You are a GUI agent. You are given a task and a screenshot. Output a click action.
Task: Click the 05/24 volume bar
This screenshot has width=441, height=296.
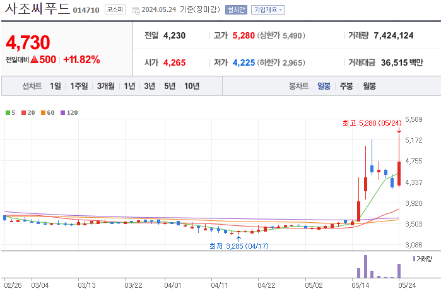pyautogui.click(x=399, y=271)
